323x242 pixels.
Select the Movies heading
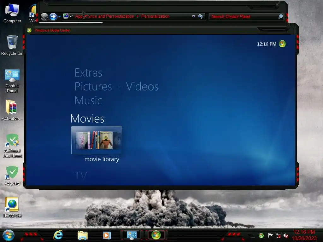click(87, 118)
